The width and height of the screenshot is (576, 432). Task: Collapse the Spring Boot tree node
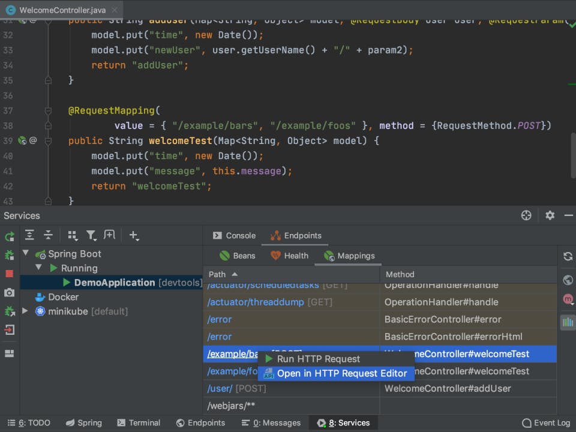[x=25, y=253]
